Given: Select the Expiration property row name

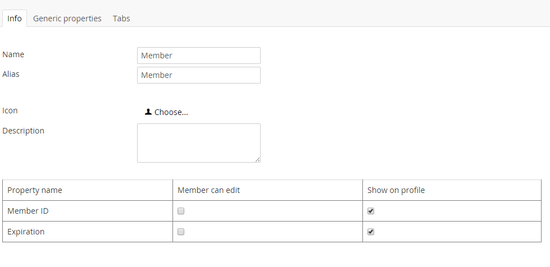Looking at the screenshot, I should click(x=26, y=232).
